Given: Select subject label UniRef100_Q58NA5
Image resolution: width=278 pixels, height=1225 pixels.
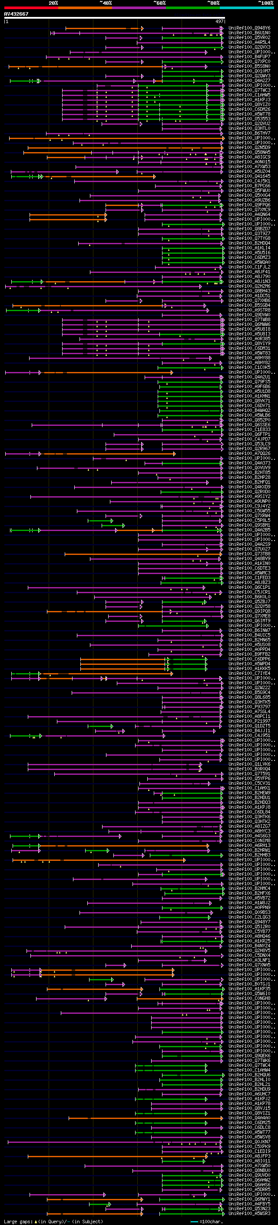Looking at the screenshot, I should click(249, 152).
